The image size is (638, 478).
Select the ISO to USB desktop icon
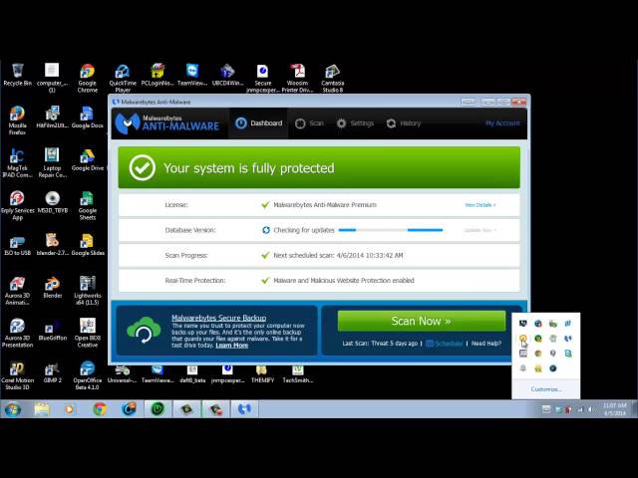(17, 245)
